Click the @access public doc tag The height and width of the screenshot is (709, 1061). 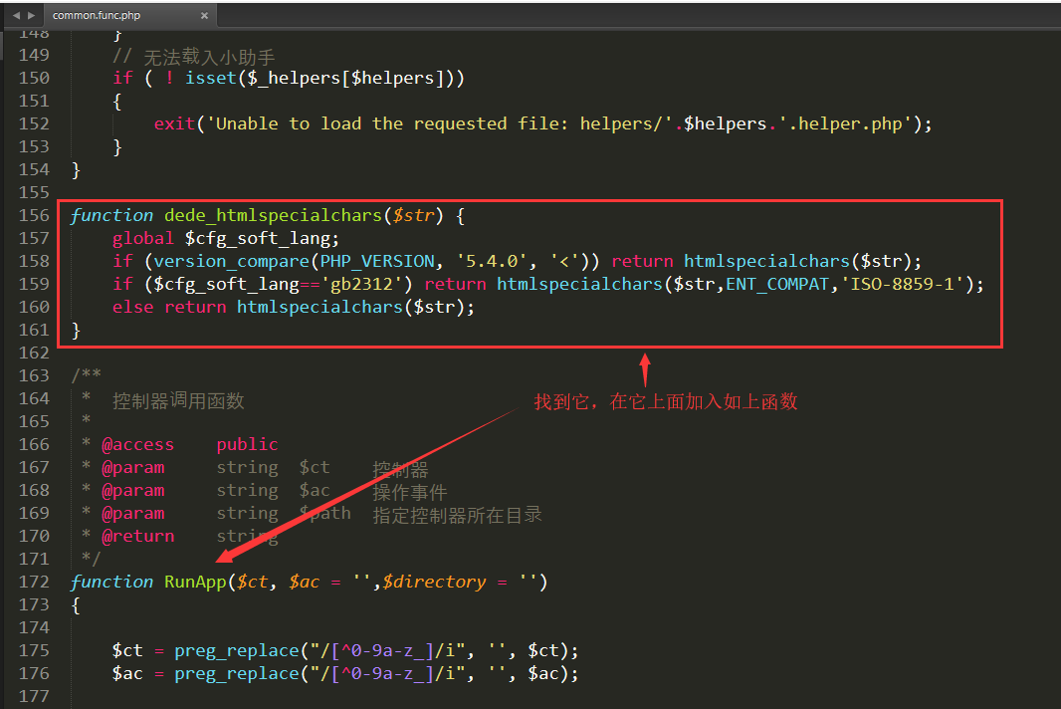(189, 444)
